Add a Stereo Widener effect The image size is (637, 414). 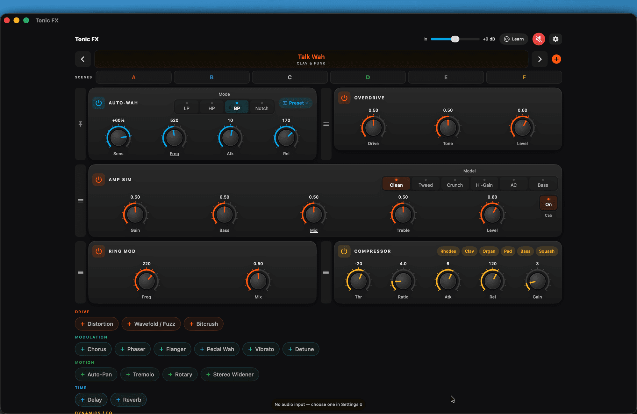[x=230, y=374]
